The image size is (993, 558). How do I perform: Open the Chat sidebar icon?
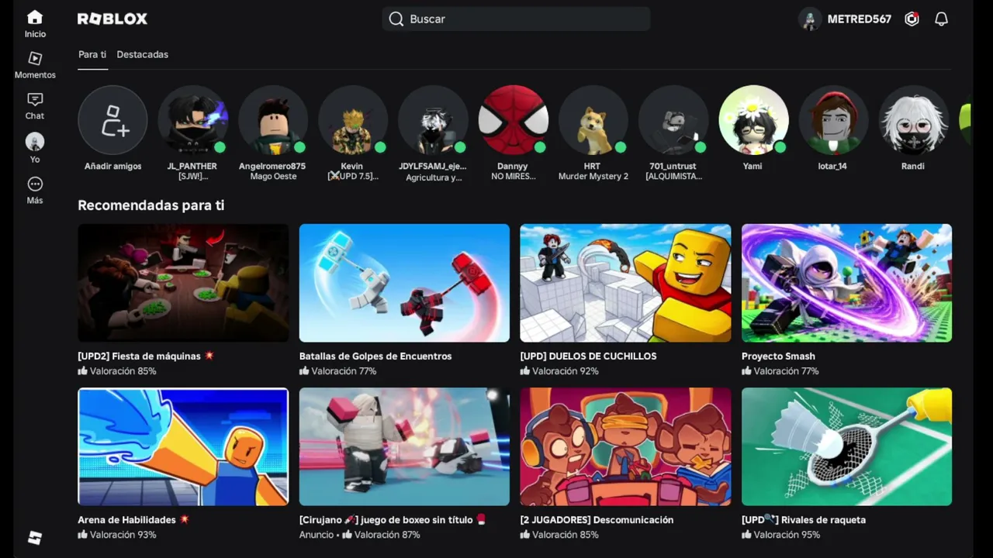(x=35, y=100)
